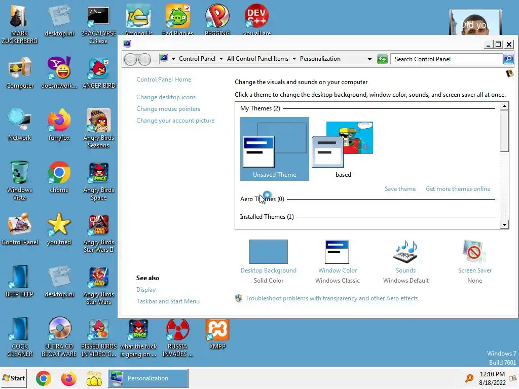Image resolution: width=519 pixels, height=389 pixels.
Task: Go to Control Panel Home
Action: pos(164,80)
